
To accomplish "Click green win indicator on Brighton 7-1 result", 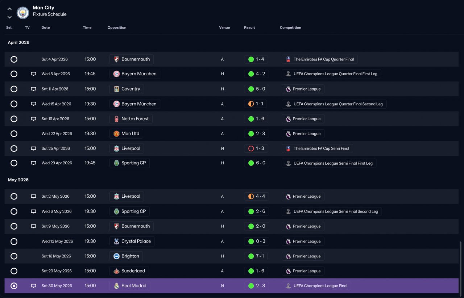I will click(x=251, y=256).
